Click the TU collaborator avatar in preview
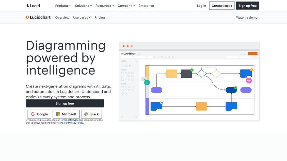Image resolution: width=287 pixels, height=161 pixels. coord(147,82)
